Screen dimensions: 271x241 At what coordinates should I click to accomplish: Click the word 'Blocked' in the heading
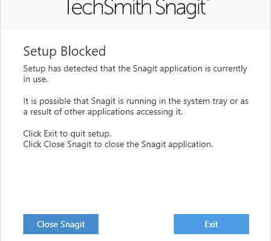click(83, 51)
